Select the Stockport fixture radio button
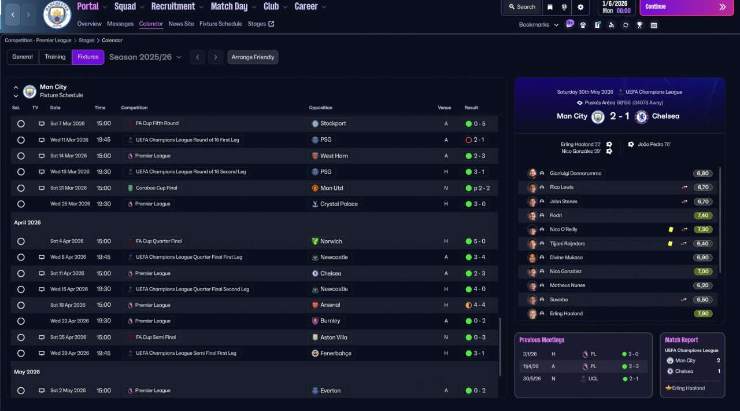 click(x=21, y=124)
